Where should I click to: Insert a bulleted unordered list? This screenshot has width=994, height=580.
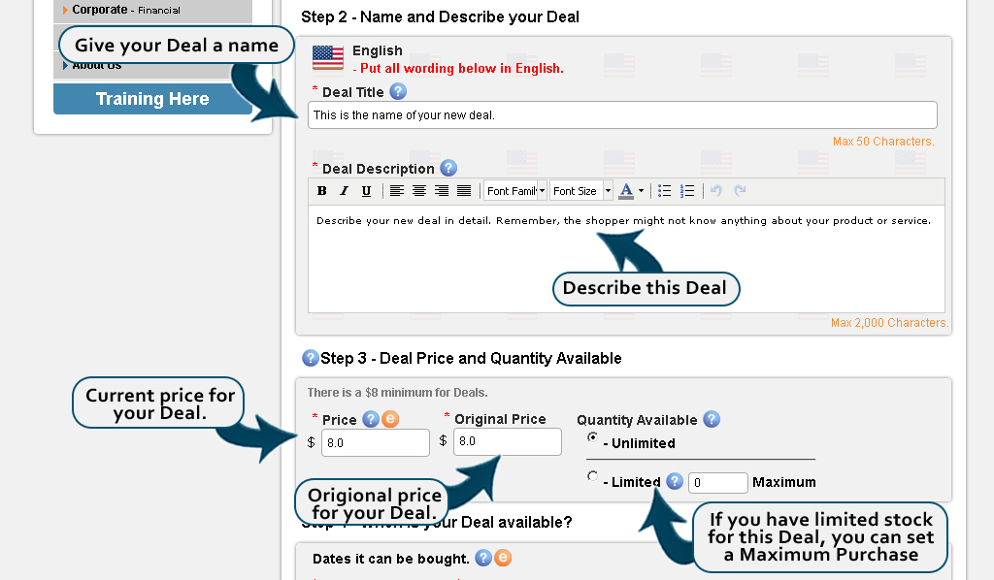(x=665, y=191)
